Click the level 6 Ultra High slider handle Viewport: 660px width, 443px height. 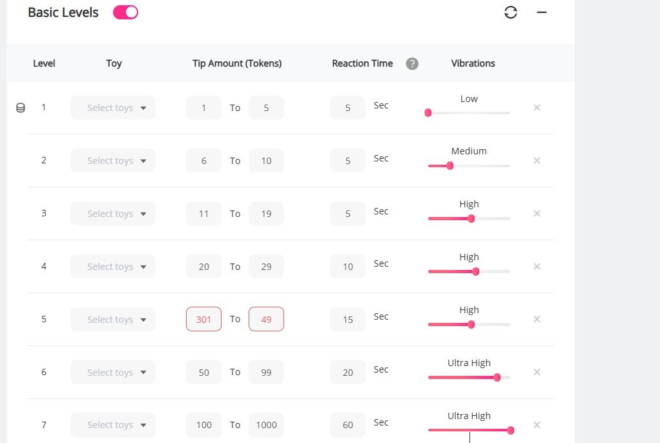tap(497, 377)
